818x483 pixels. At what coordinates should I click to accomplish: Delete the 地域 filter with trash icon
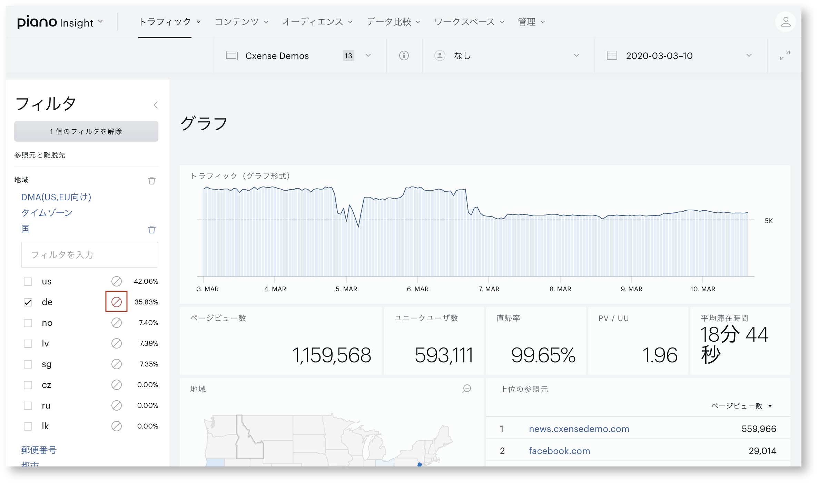(151, 180)
